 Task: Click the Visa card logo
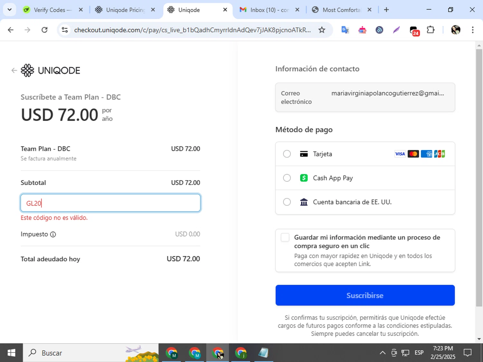[x=400, y=154]
